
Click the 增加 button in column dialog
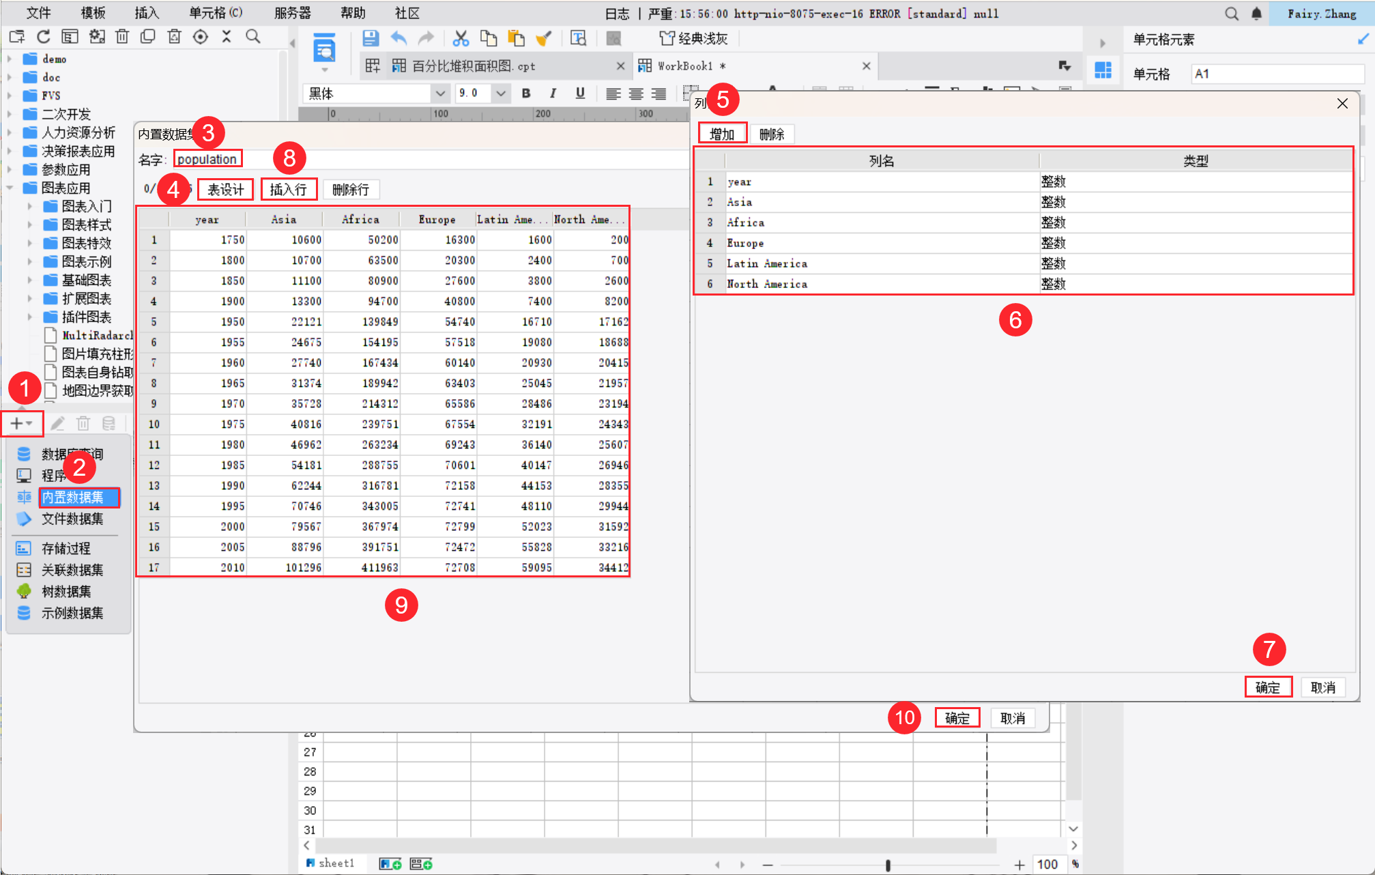click(x=722, y=134)
